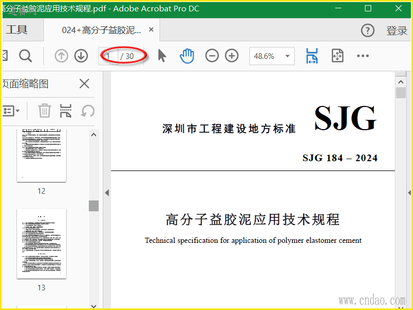The height and width of the screenshot is (310, 413).
Task: Click the standard number SJG 184 – 2024
Action: pyautogui.click(x=340, y=158)
